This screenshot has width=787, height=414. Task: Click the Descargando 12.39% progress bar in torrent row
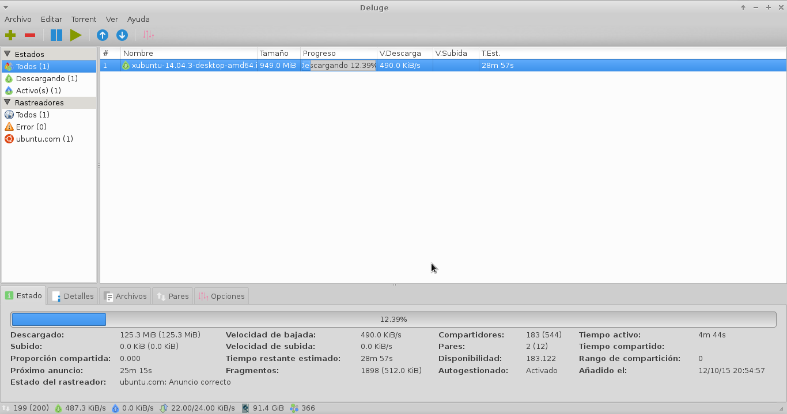click(339, 66)
